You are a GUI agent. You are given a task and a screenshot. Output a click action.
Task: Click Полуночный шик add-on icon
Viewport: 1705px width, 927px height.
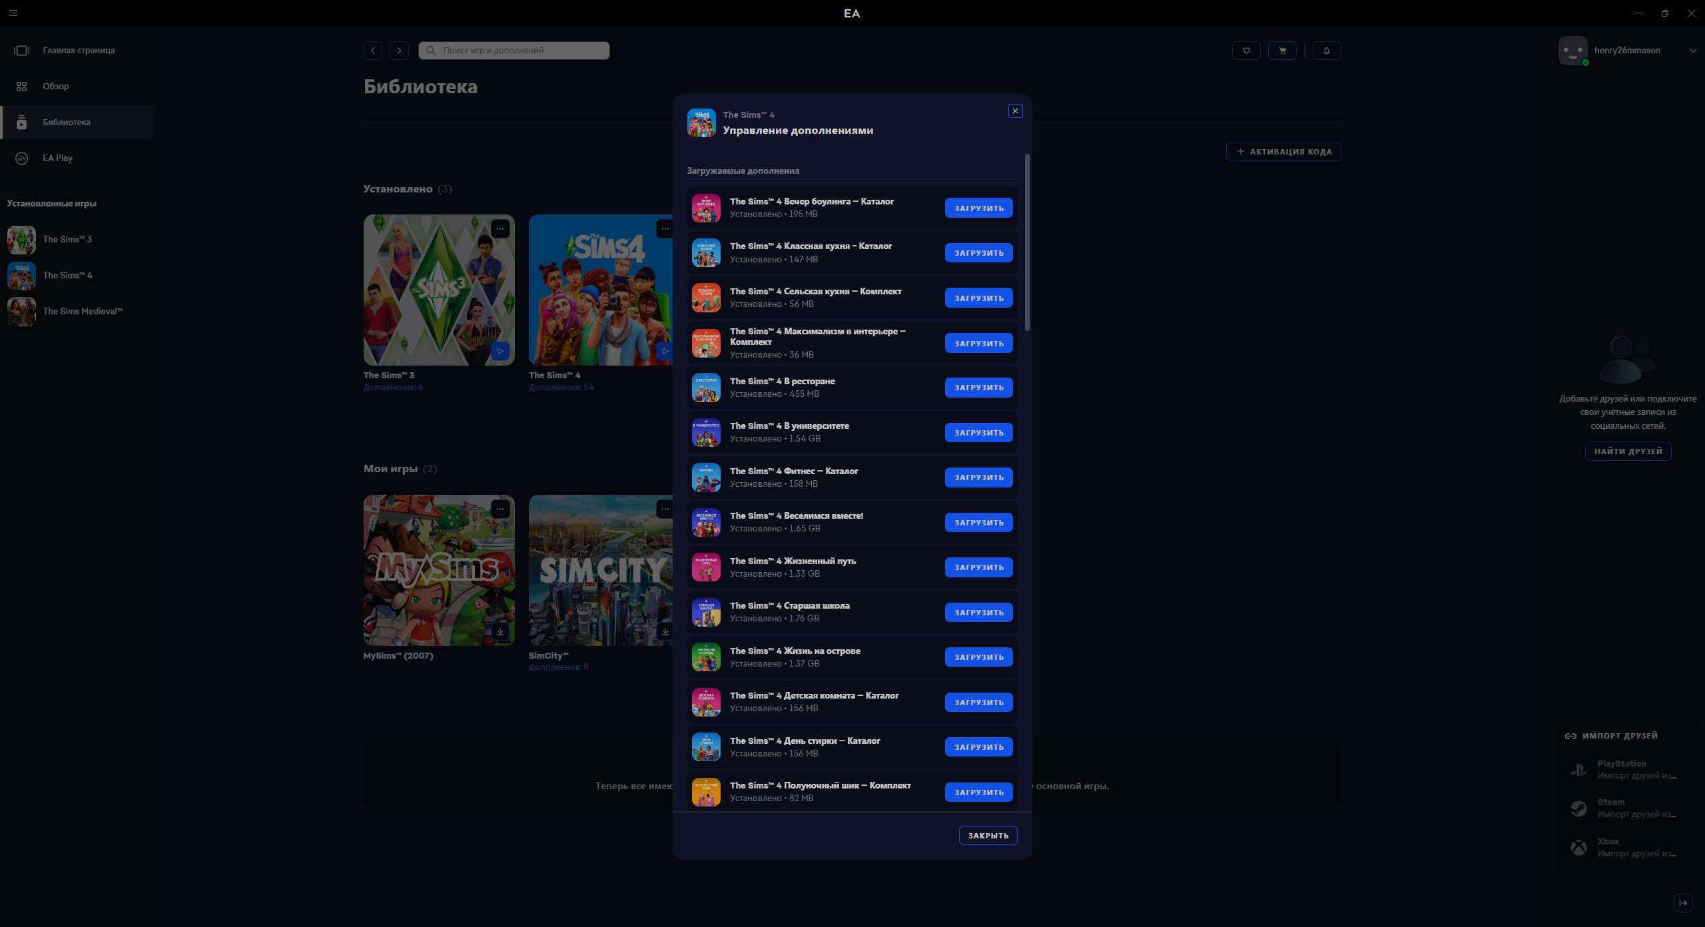coord(706,792)
